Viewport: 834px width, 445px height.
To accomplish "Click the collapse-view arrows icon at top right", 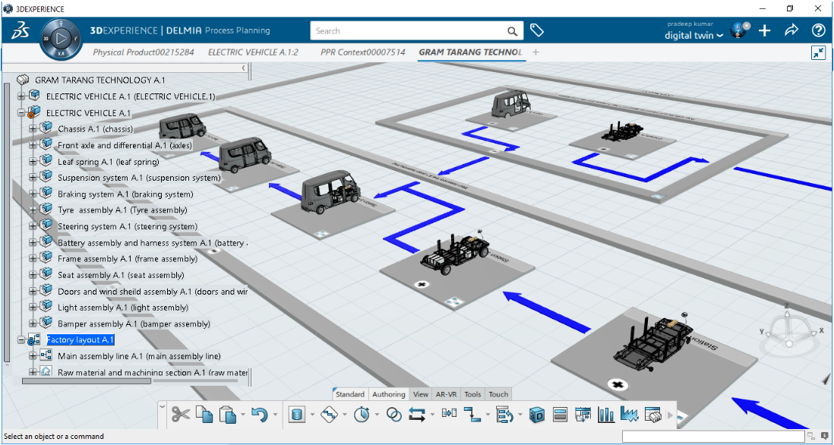I will coord(818,52).
